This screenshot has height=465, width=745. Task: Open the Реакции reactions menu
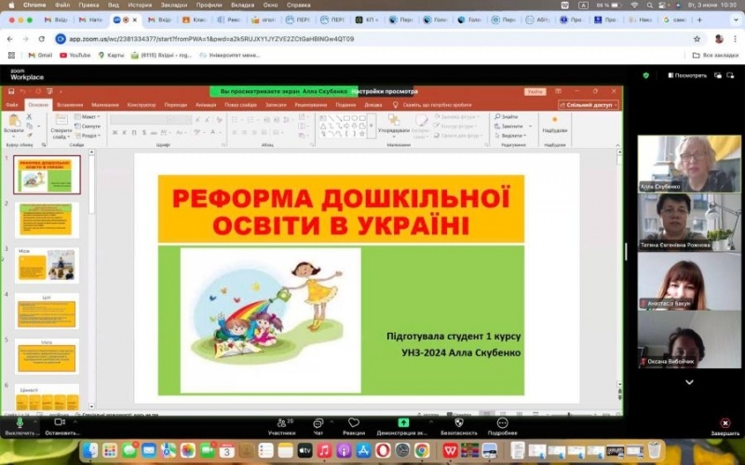(354, 423)
